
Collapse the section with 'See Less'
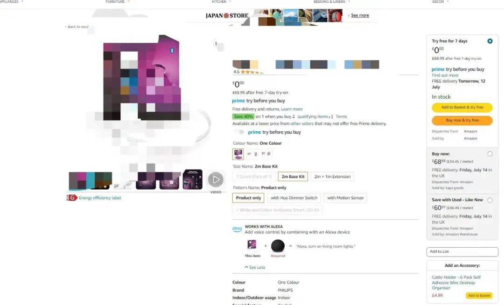[x=255, y=267]
